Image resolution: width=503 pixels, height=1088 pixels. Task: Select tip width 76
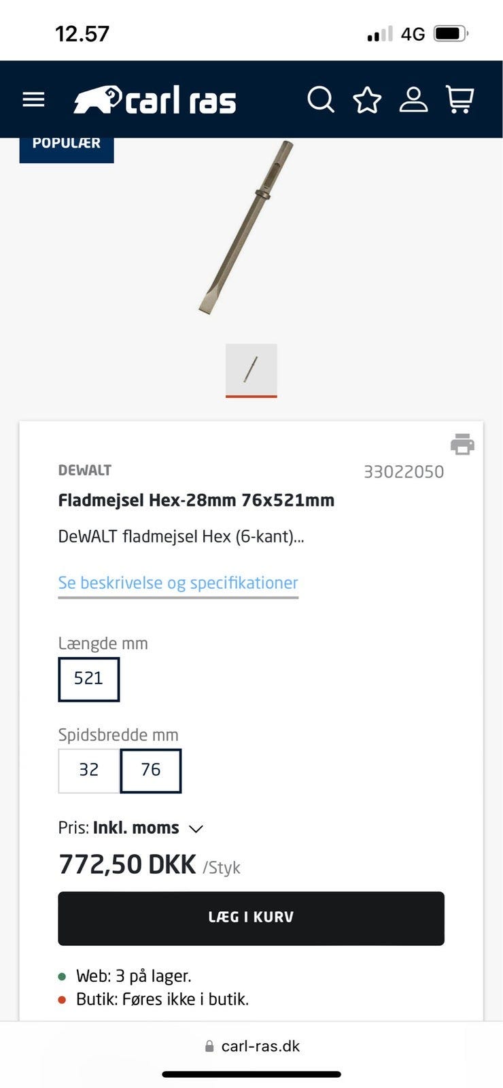151,770
